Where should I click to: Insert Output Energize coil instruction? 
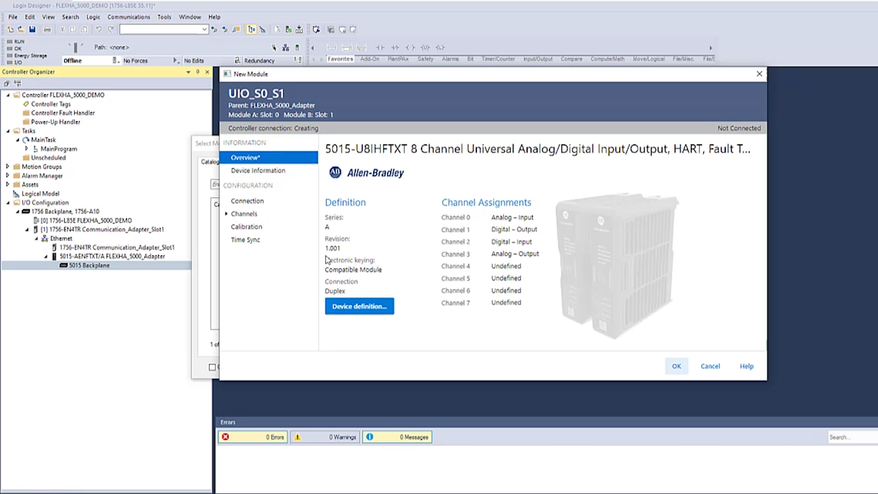(410, 48)
